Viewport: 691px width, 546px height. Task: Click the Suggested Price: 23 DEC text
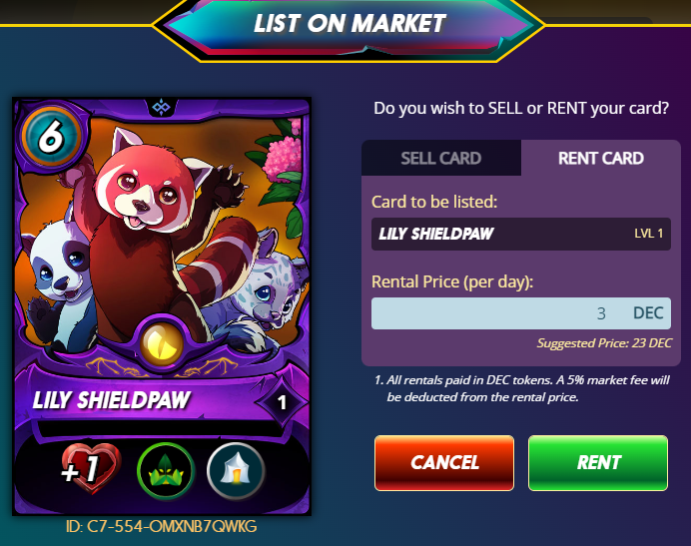[604, 343]
